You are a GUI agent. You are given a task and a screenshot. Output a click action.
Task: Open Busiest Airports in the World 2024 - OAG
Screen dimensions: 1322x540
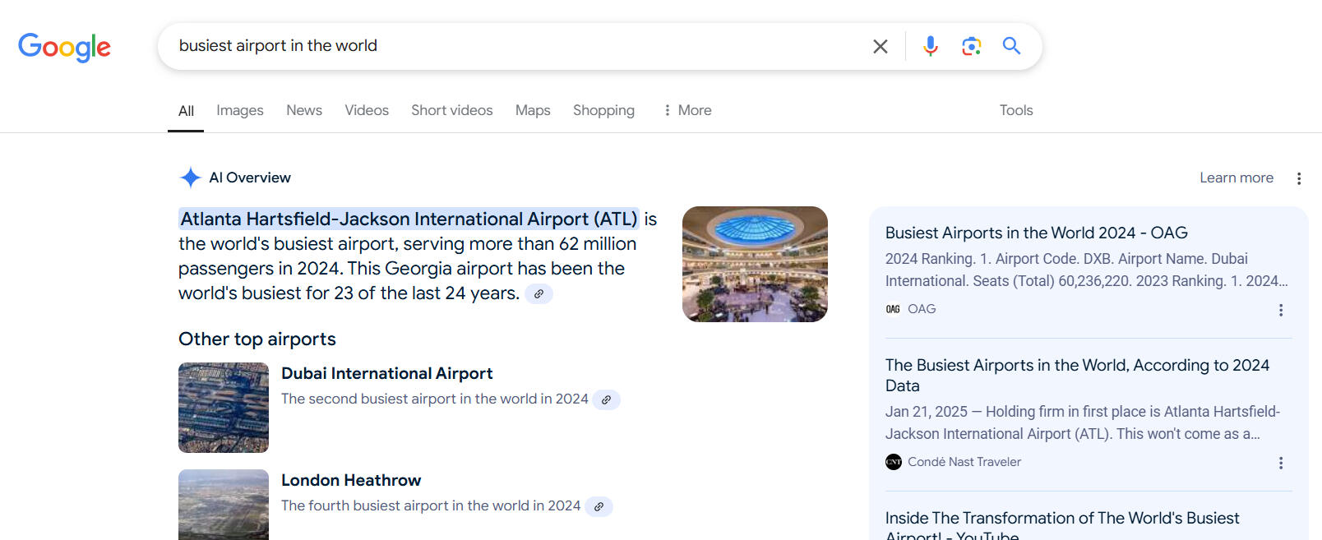[1036, 233]
